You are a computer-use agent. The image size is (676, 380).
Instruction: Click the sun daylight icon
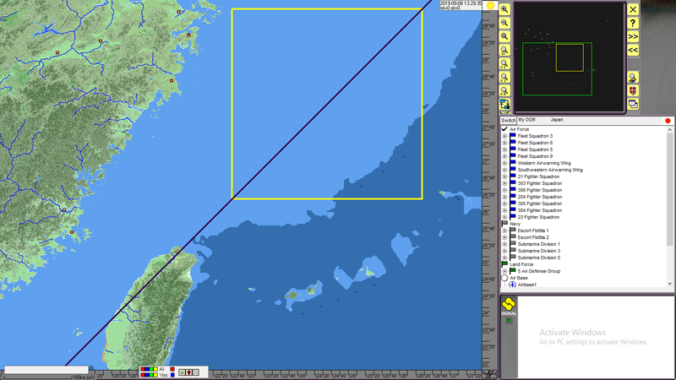click(490, 5)
